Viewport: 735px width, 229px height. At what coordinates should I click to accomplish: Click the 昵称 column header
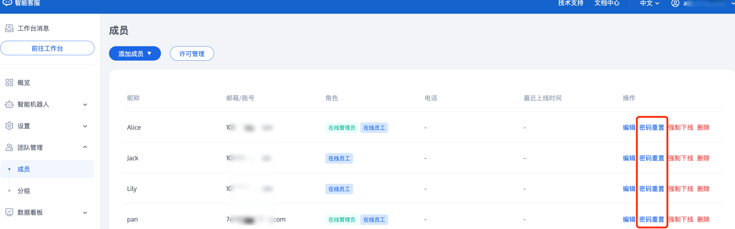click(133, 98)
